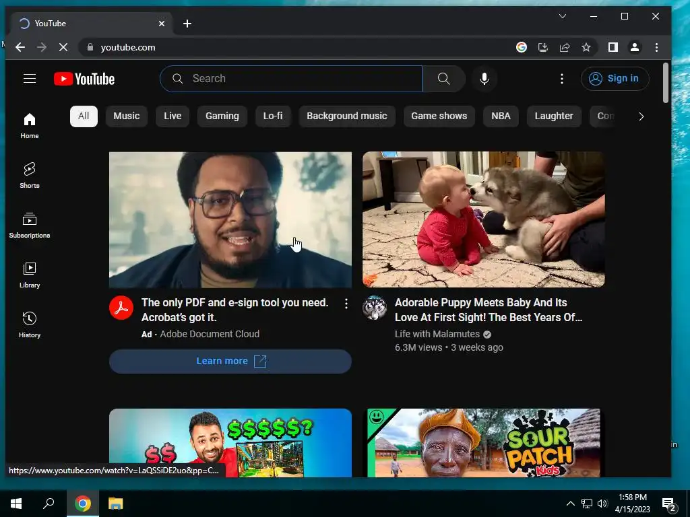The image size is (690, 517).
Task: Click the install app icon in address bar
Action: coord(543,48)
